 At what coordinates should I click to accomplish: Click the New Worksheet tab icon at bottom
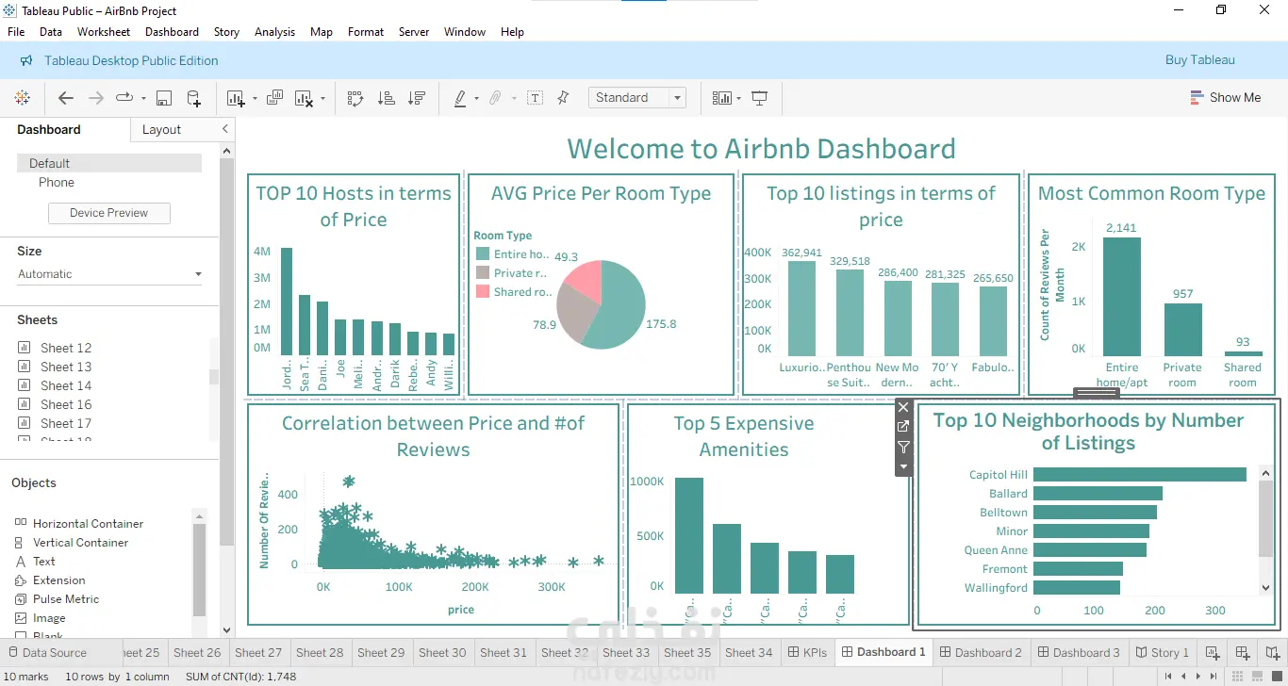point(1213,652)
